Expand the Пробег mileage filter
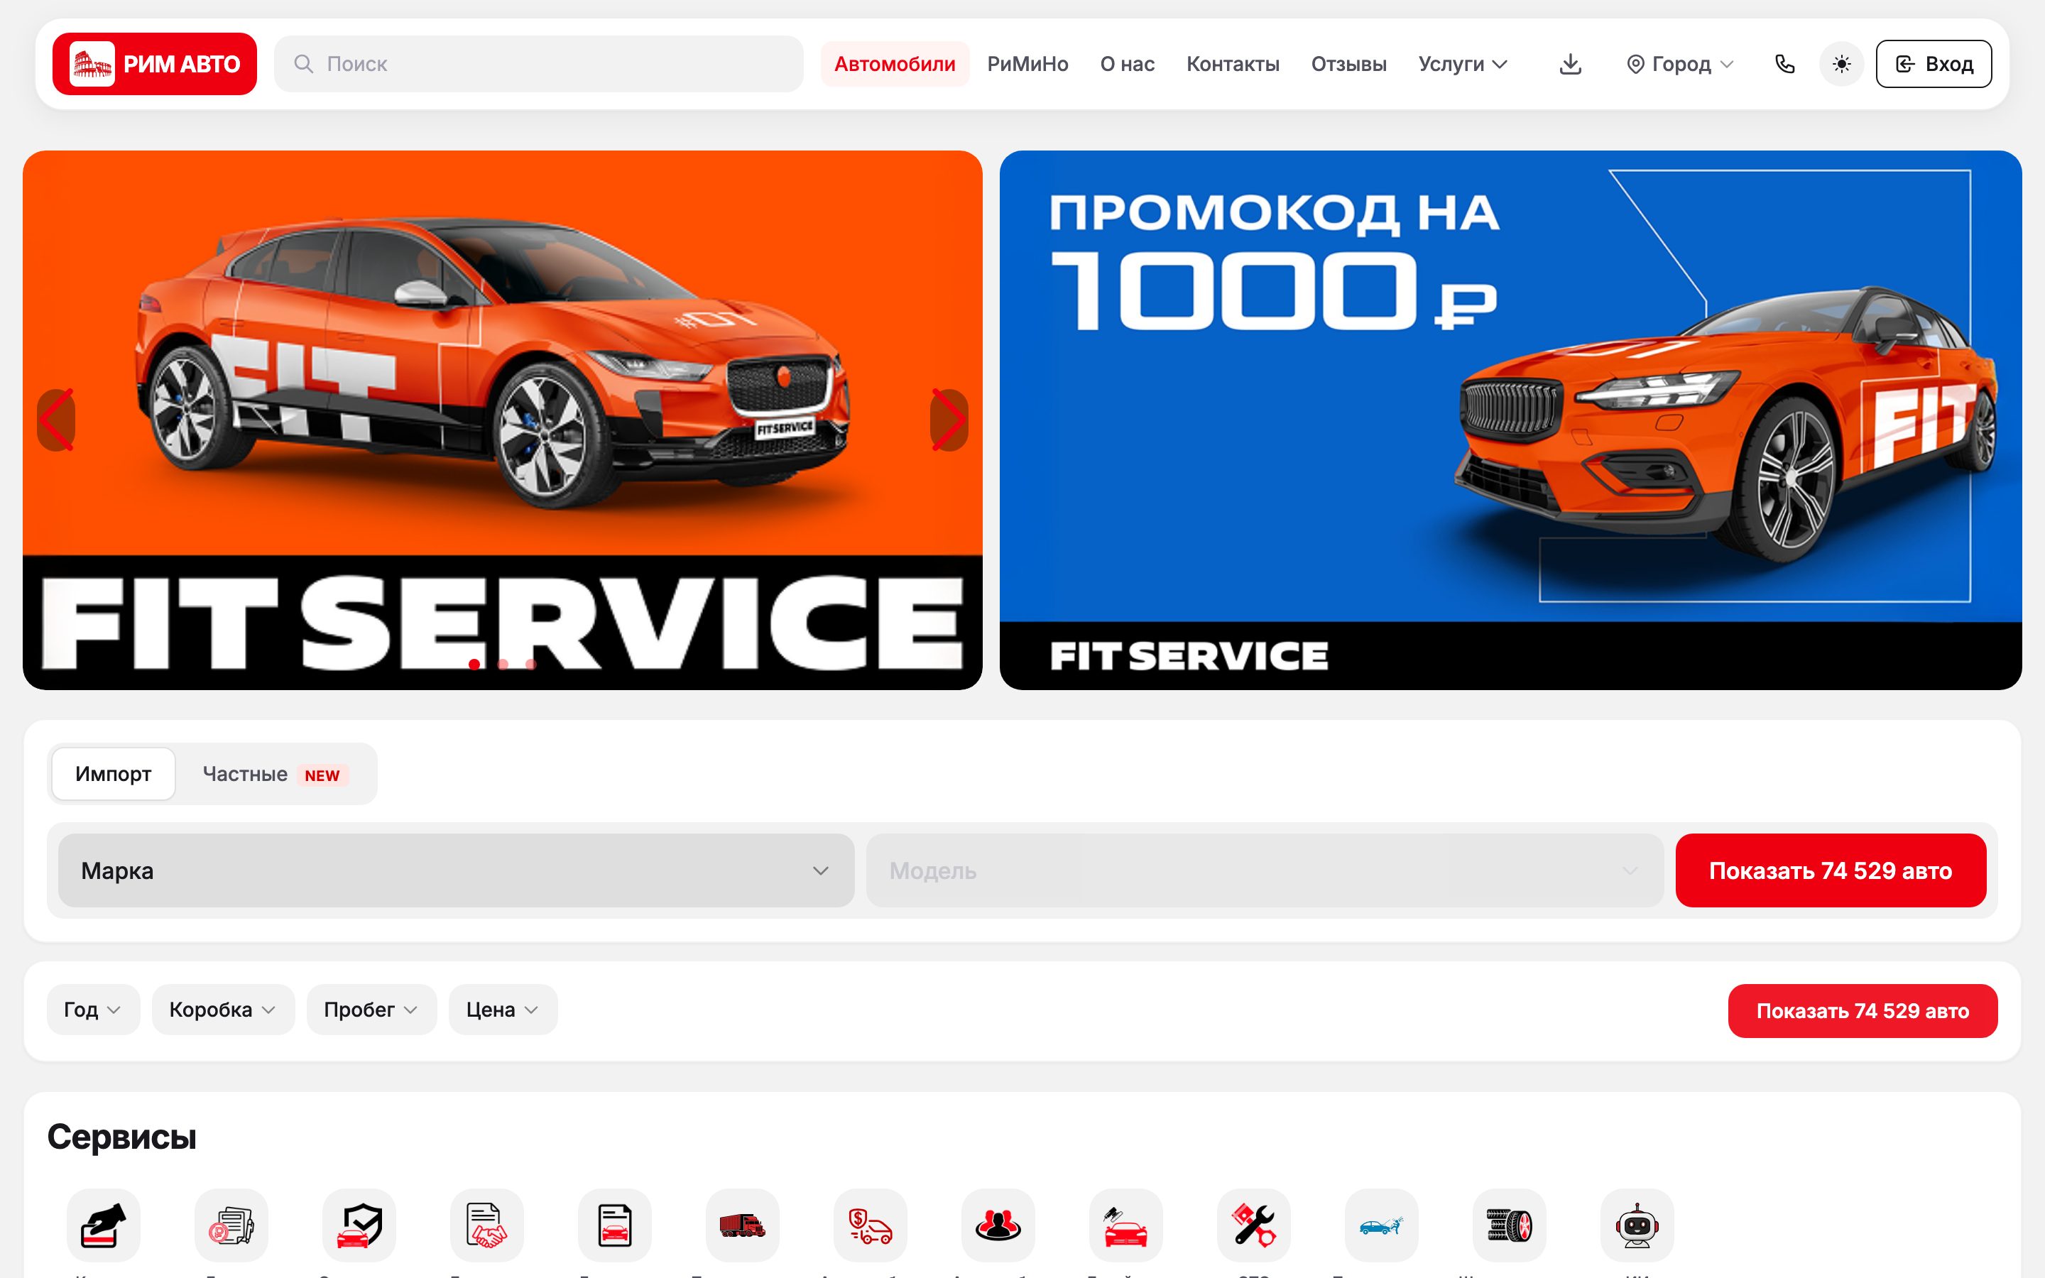 tap(371, 1010)
